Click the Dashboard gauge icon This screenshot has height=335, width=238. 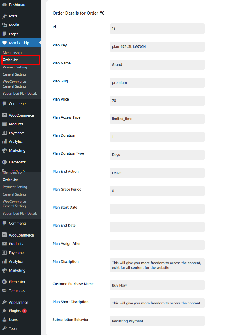[4, 5]
